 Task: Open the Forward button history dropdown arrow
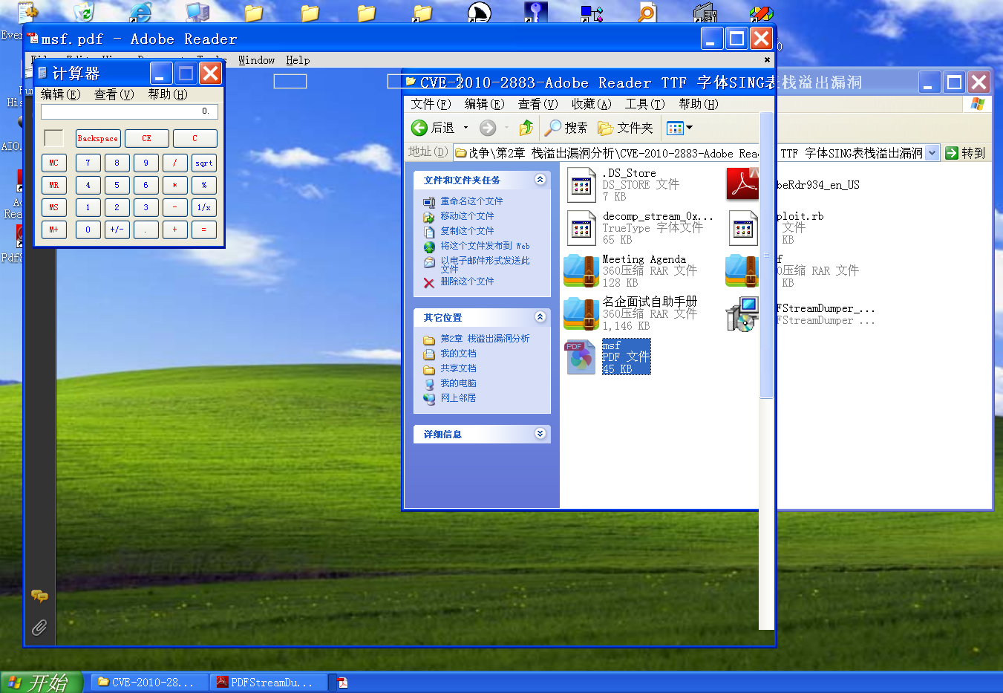pyautogui.click(x=506, y=128)
